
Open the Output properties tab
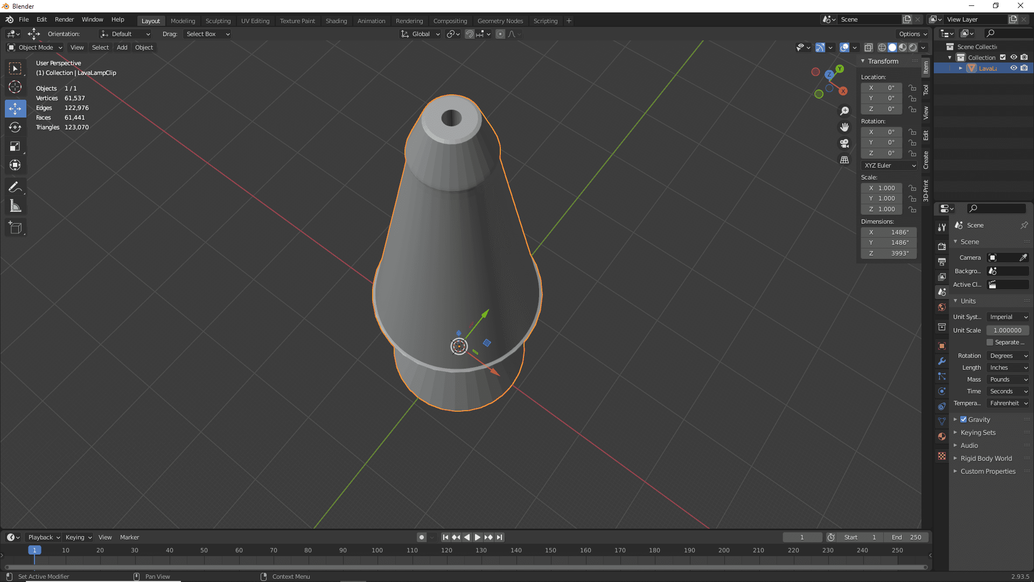click(942, 261)
